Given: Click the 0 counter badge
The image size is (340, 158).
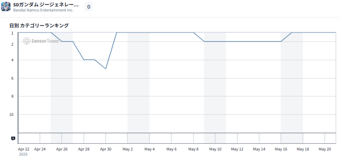Looking at the screenshot, I should point(88,7).
